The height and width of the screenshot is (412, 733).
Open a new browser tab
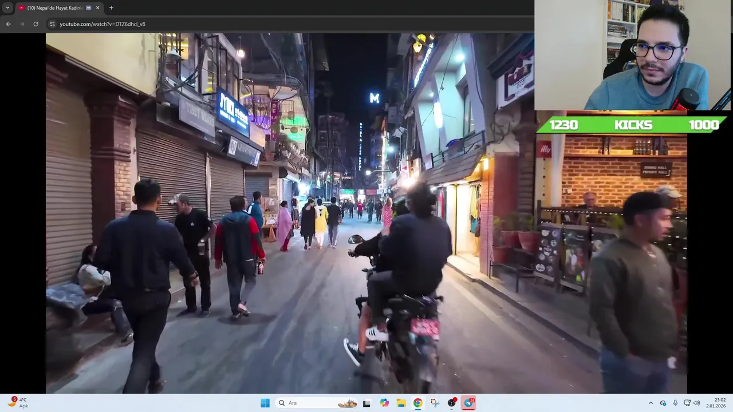[111, 8]
